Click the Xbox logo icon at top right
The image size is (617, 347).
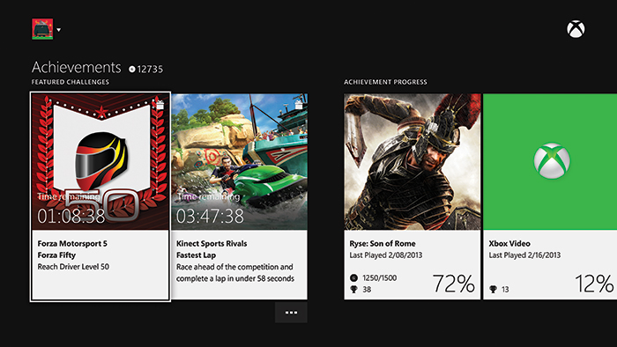coord(576,29)
